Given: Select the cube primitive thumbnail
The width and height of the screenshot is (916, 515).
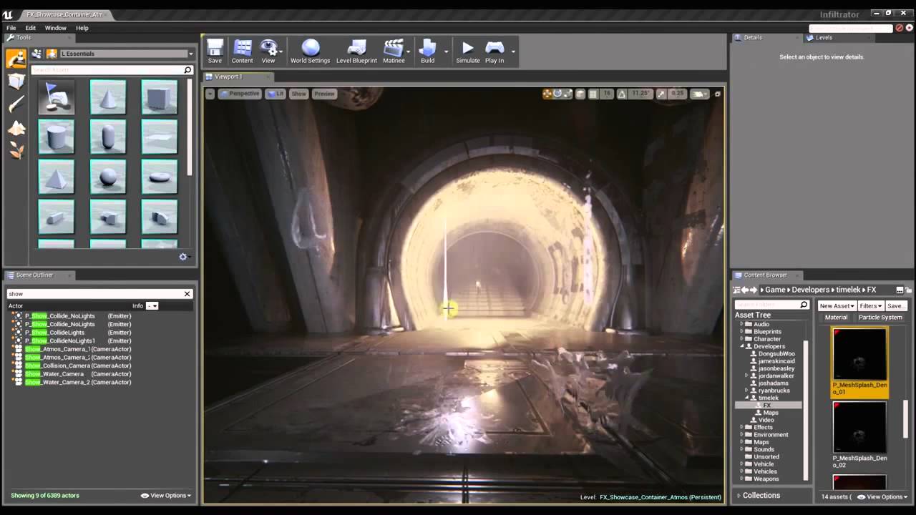Looking at the screenshot, I should [x=160, y=97].
